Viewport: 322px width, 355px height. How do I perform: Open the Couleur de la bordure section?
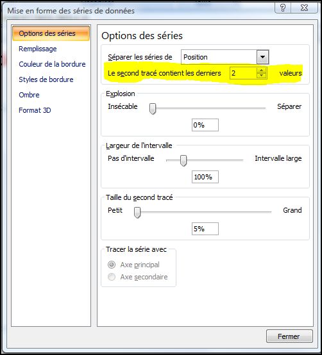point(52,64)
